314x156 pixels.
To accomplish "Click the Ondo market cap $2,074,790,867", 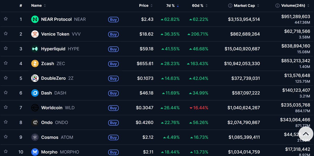I will coord(244,122).
